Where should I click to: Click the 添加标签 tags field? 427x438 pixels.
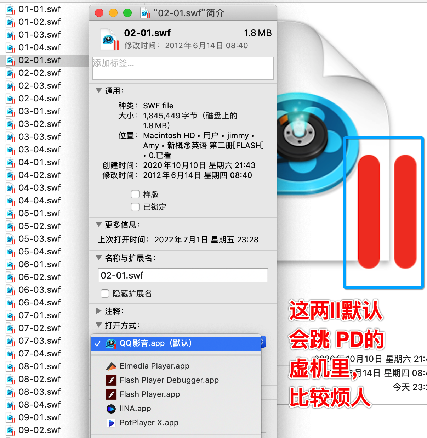pos(183,68)
